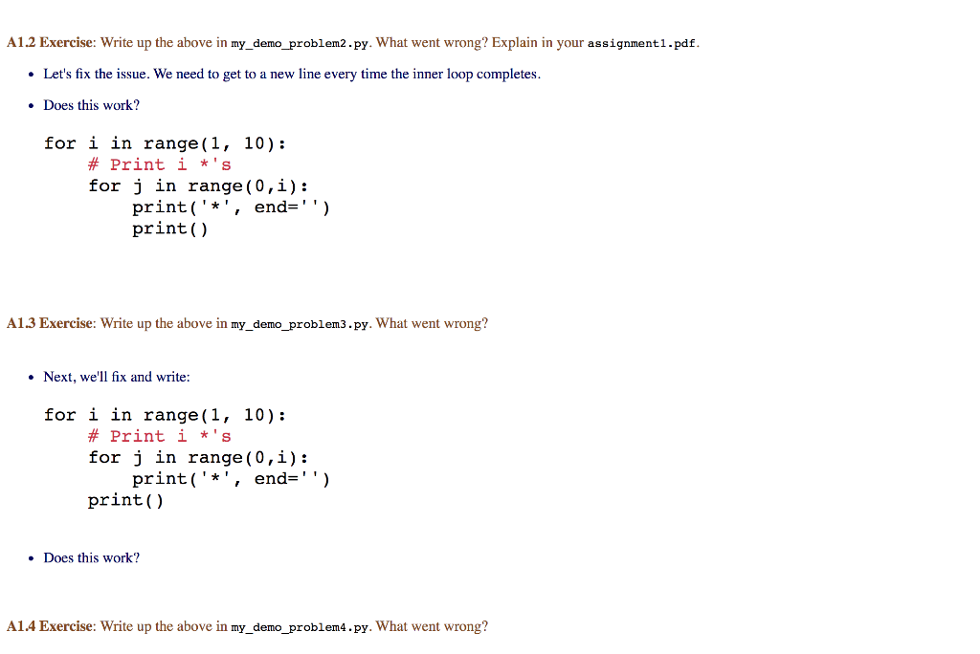Click the my_demo_problem4.py filename text

click(300, 627)
